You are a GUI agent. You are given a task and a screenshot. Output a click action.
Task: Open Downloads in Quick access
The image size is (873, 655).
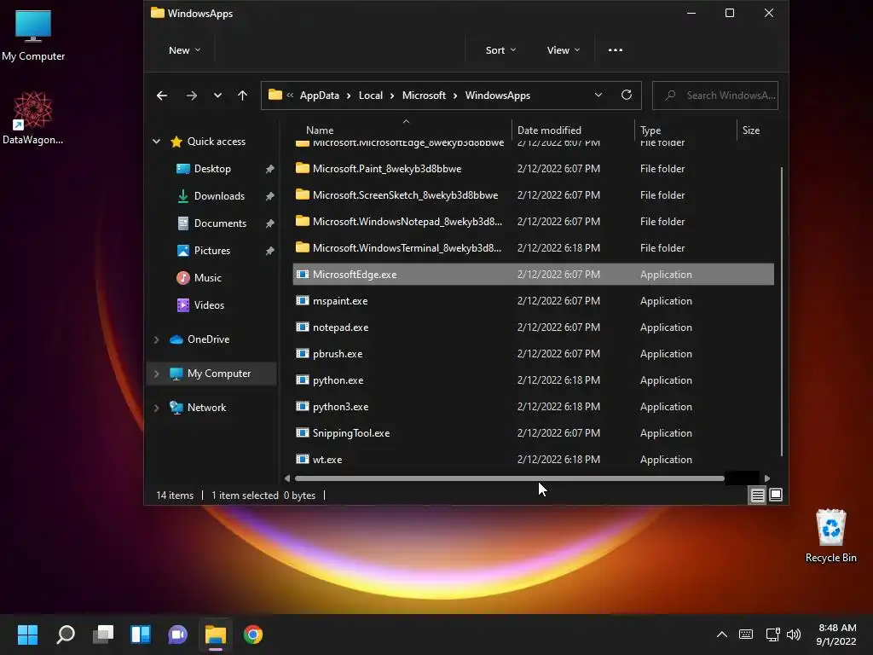click(219, 196)
